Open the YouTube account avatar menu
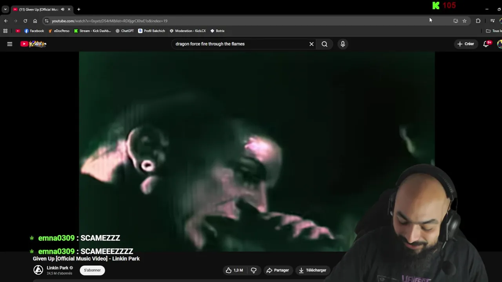 500,44
